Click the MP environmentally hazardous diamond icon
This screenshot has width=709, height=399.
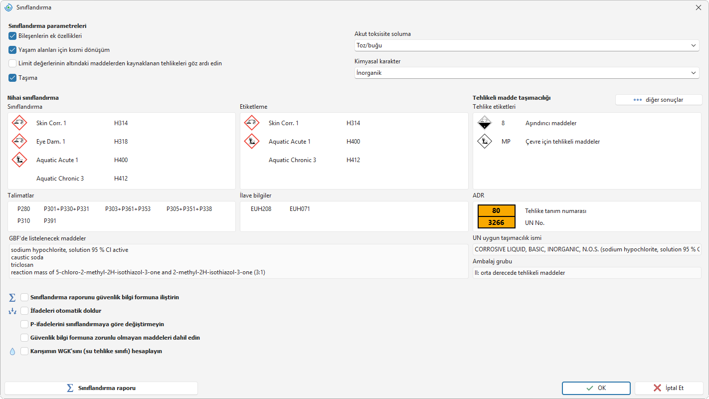(x=485, y=141)
